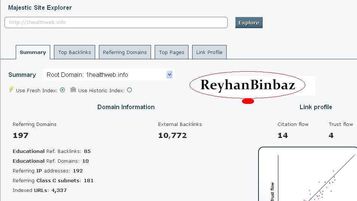Click the Historic Index building icon

coord(73,89)
